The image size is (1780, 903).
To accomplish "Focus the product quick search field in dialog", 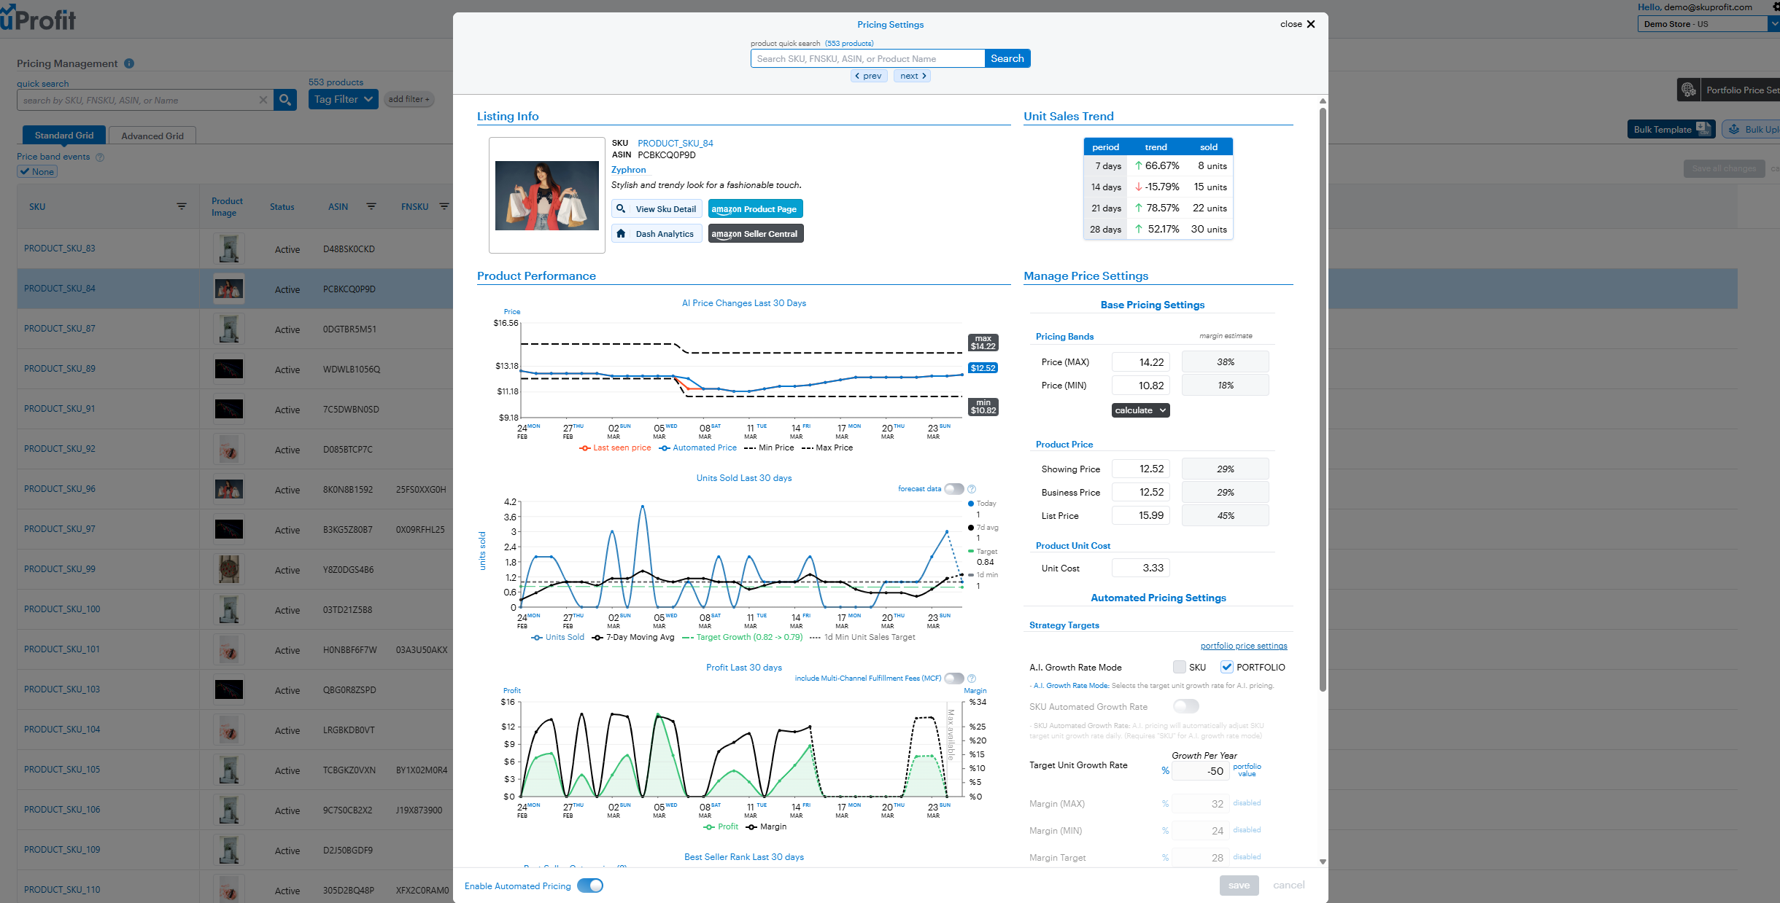I will (x=867, y=58).
